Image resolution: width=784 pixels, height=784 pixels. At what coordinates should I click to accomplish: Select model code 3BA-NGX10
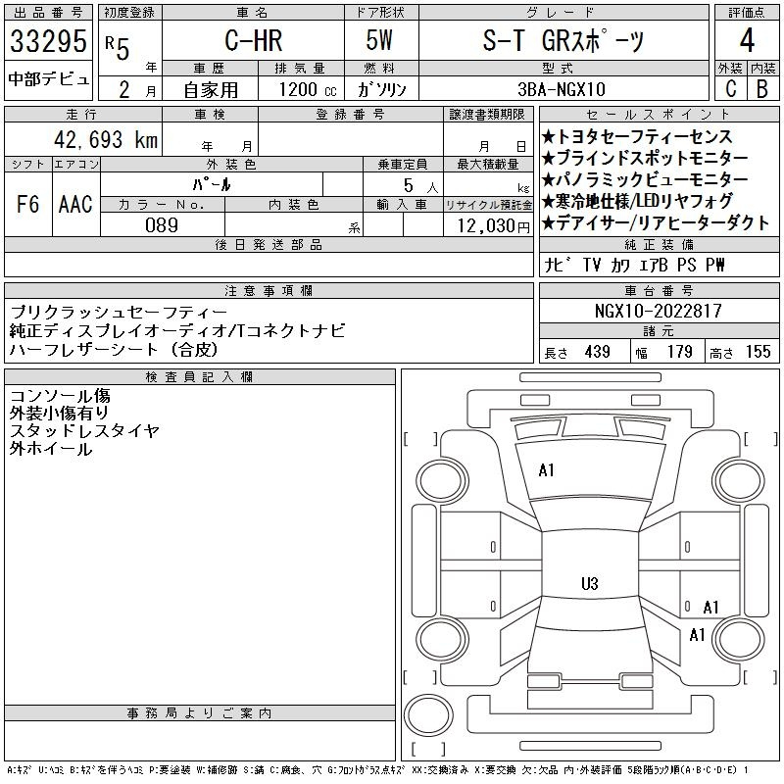562,89
